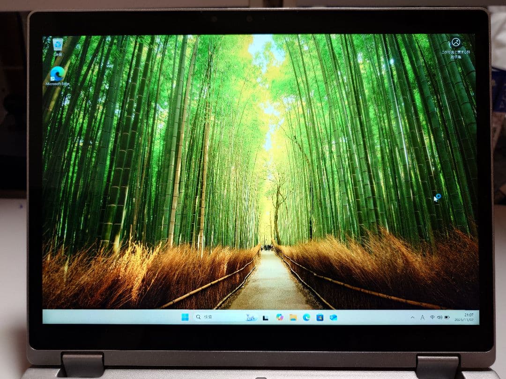Open the battery status indicator
506x379 pixels.
click(447, 318)
